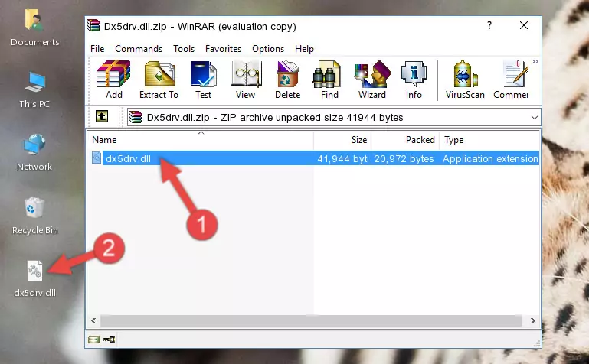Open the address path dropdown
Image resolution: width=589 pixels, height=364 pixels.
point(534,117)
